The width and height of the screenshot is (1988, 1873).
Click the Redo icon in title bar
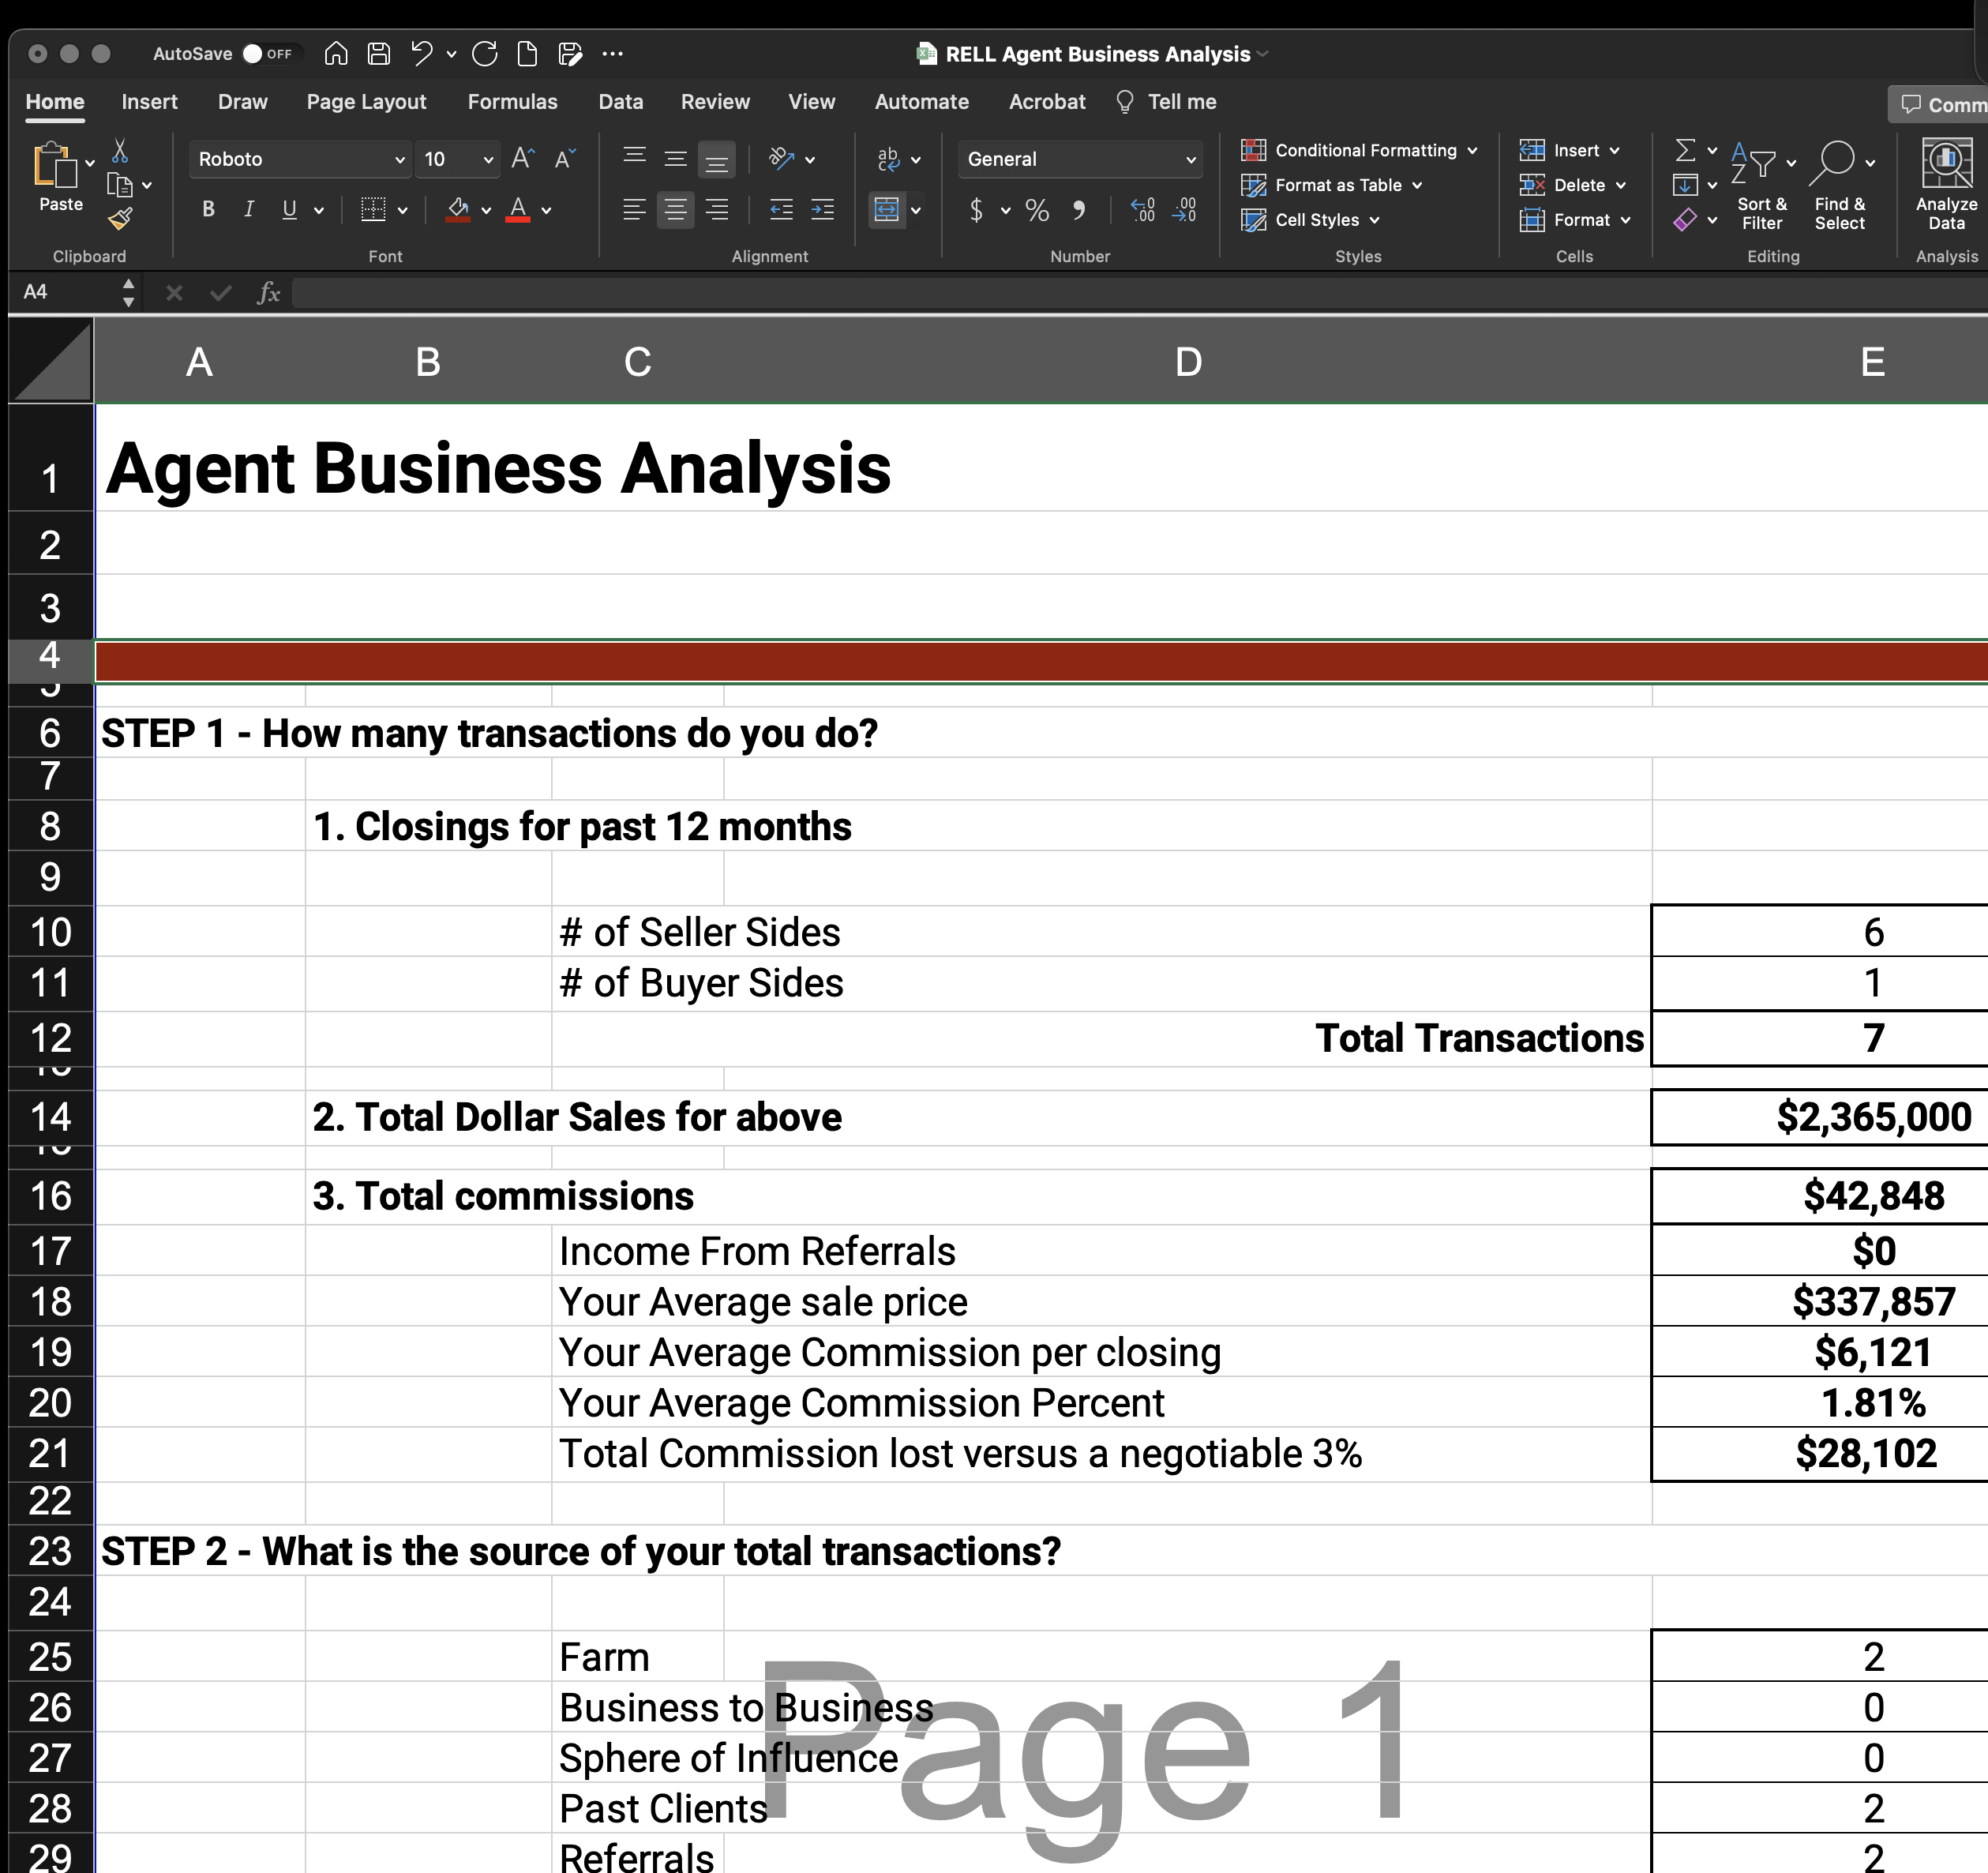click(485, 53)
